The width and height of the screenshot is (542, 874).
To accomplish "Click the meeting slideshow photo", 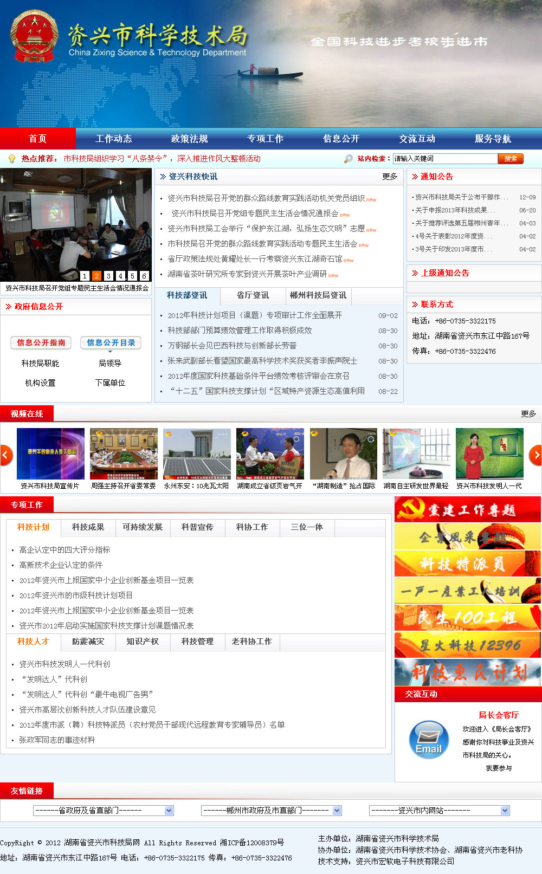I will click(x=76, y=225).
